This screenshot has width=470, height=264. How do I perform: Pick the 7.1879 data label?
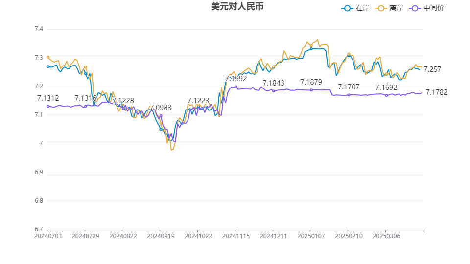[311, 82]
